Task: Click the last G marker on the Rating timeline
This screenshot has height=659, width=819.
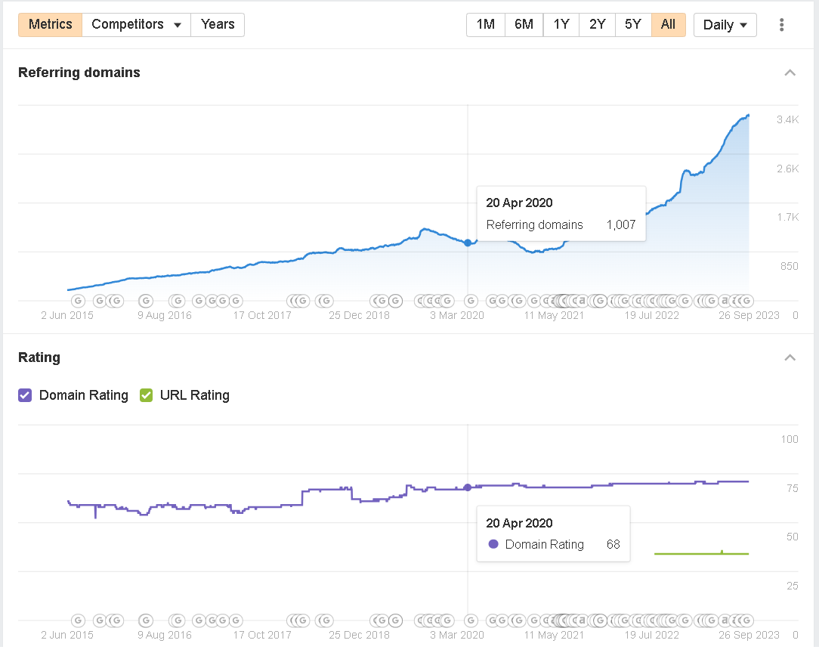Action: click(x=746, y=620)
